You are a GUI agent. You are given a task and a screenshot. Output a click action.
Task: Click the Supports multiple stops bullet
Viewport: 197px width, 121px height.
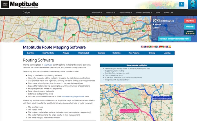pyautogui.click(x=114, y=75)
